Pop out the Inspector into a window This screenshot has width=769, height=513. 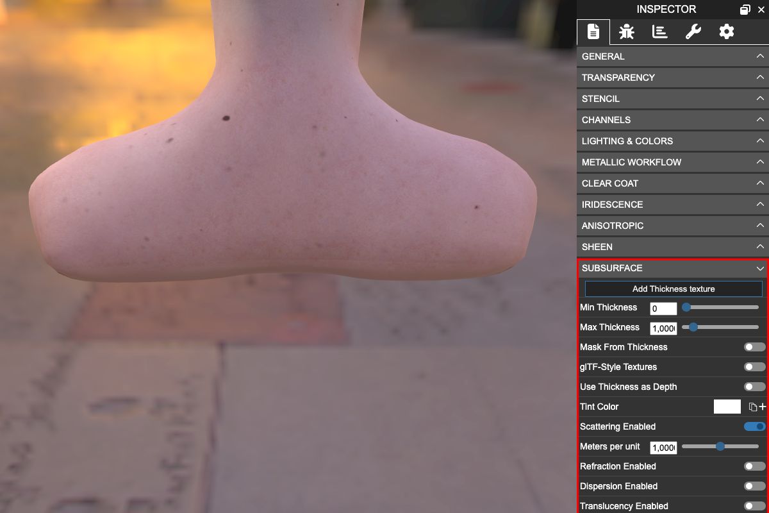[x=745, y=10]
